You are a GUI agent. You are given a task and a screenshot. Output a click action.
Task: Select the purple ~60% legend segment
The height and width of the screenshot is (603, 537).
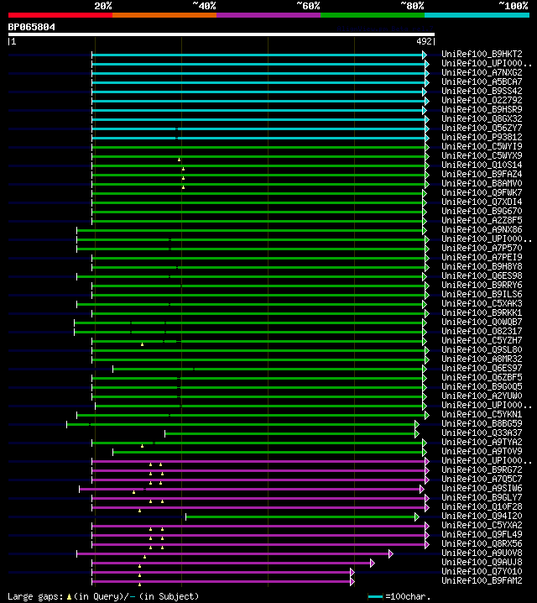coord(268,15)
